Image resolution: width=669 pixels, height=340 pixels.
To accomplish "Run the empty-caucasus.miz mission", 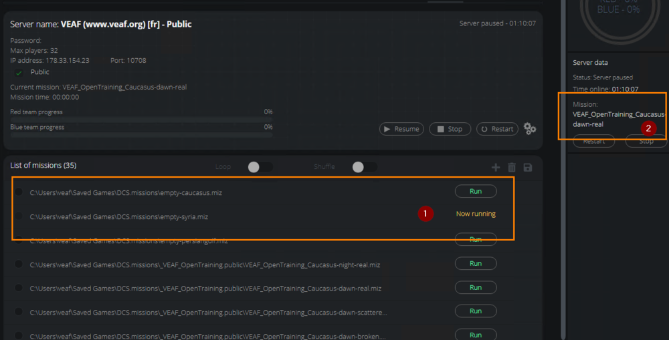I will click(476, 192).
